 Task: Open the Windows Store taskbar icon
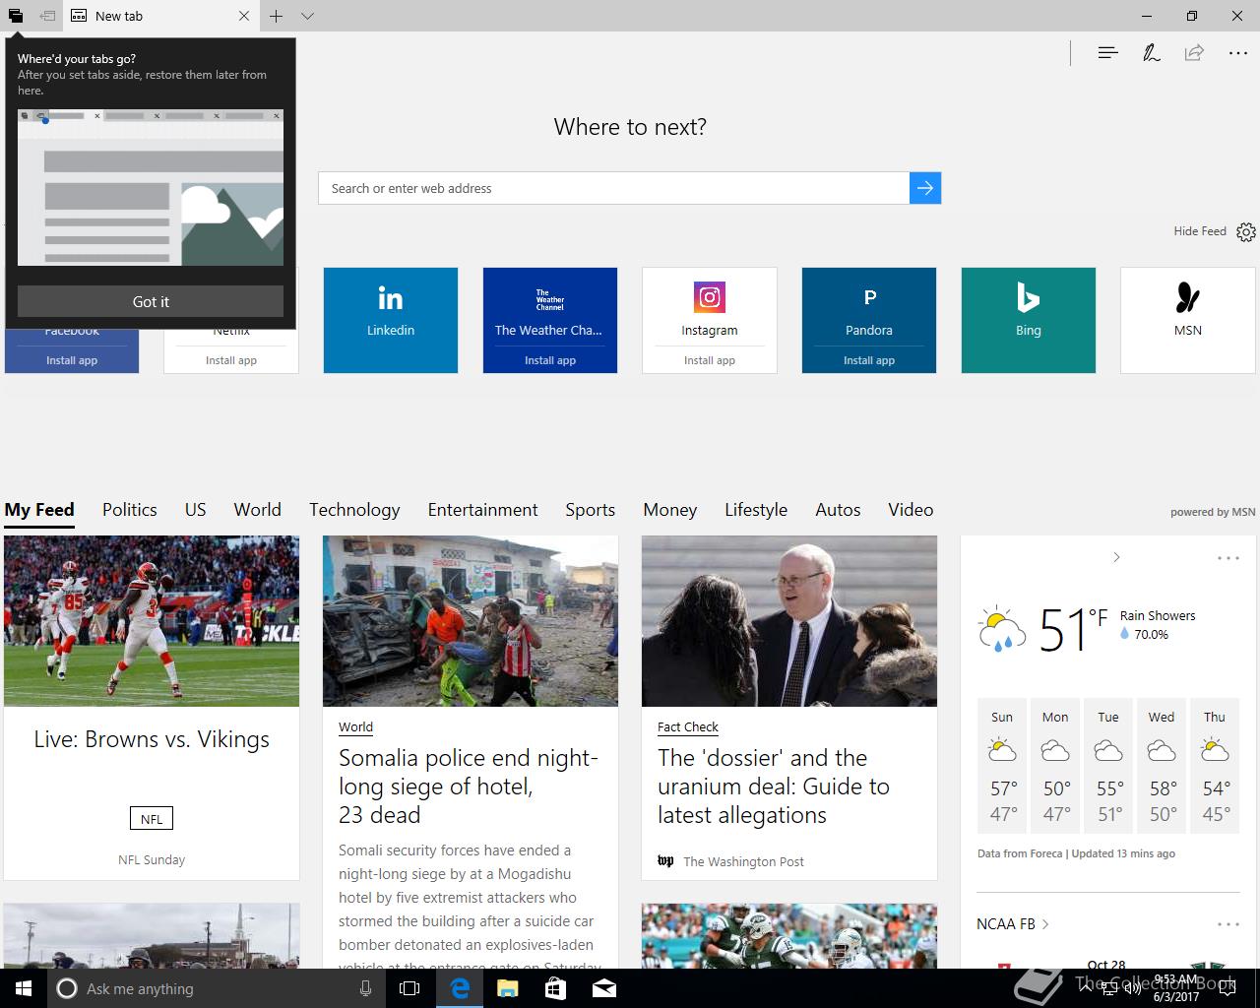[x=556, y=988]
